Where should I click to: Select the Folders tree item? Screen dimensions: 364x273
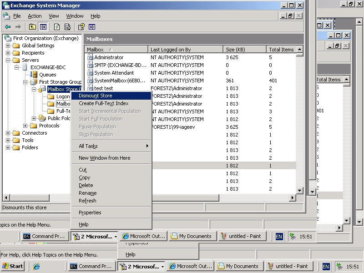(x=30, y=147)
